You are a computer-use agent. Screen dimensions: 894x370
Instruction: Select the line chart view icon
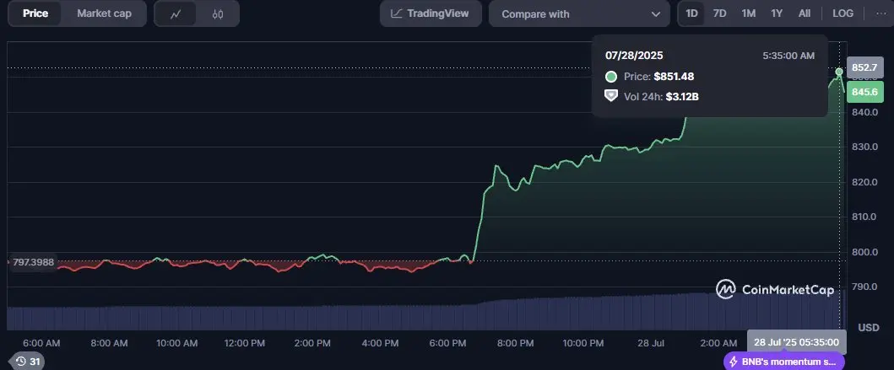coord(176,14)
